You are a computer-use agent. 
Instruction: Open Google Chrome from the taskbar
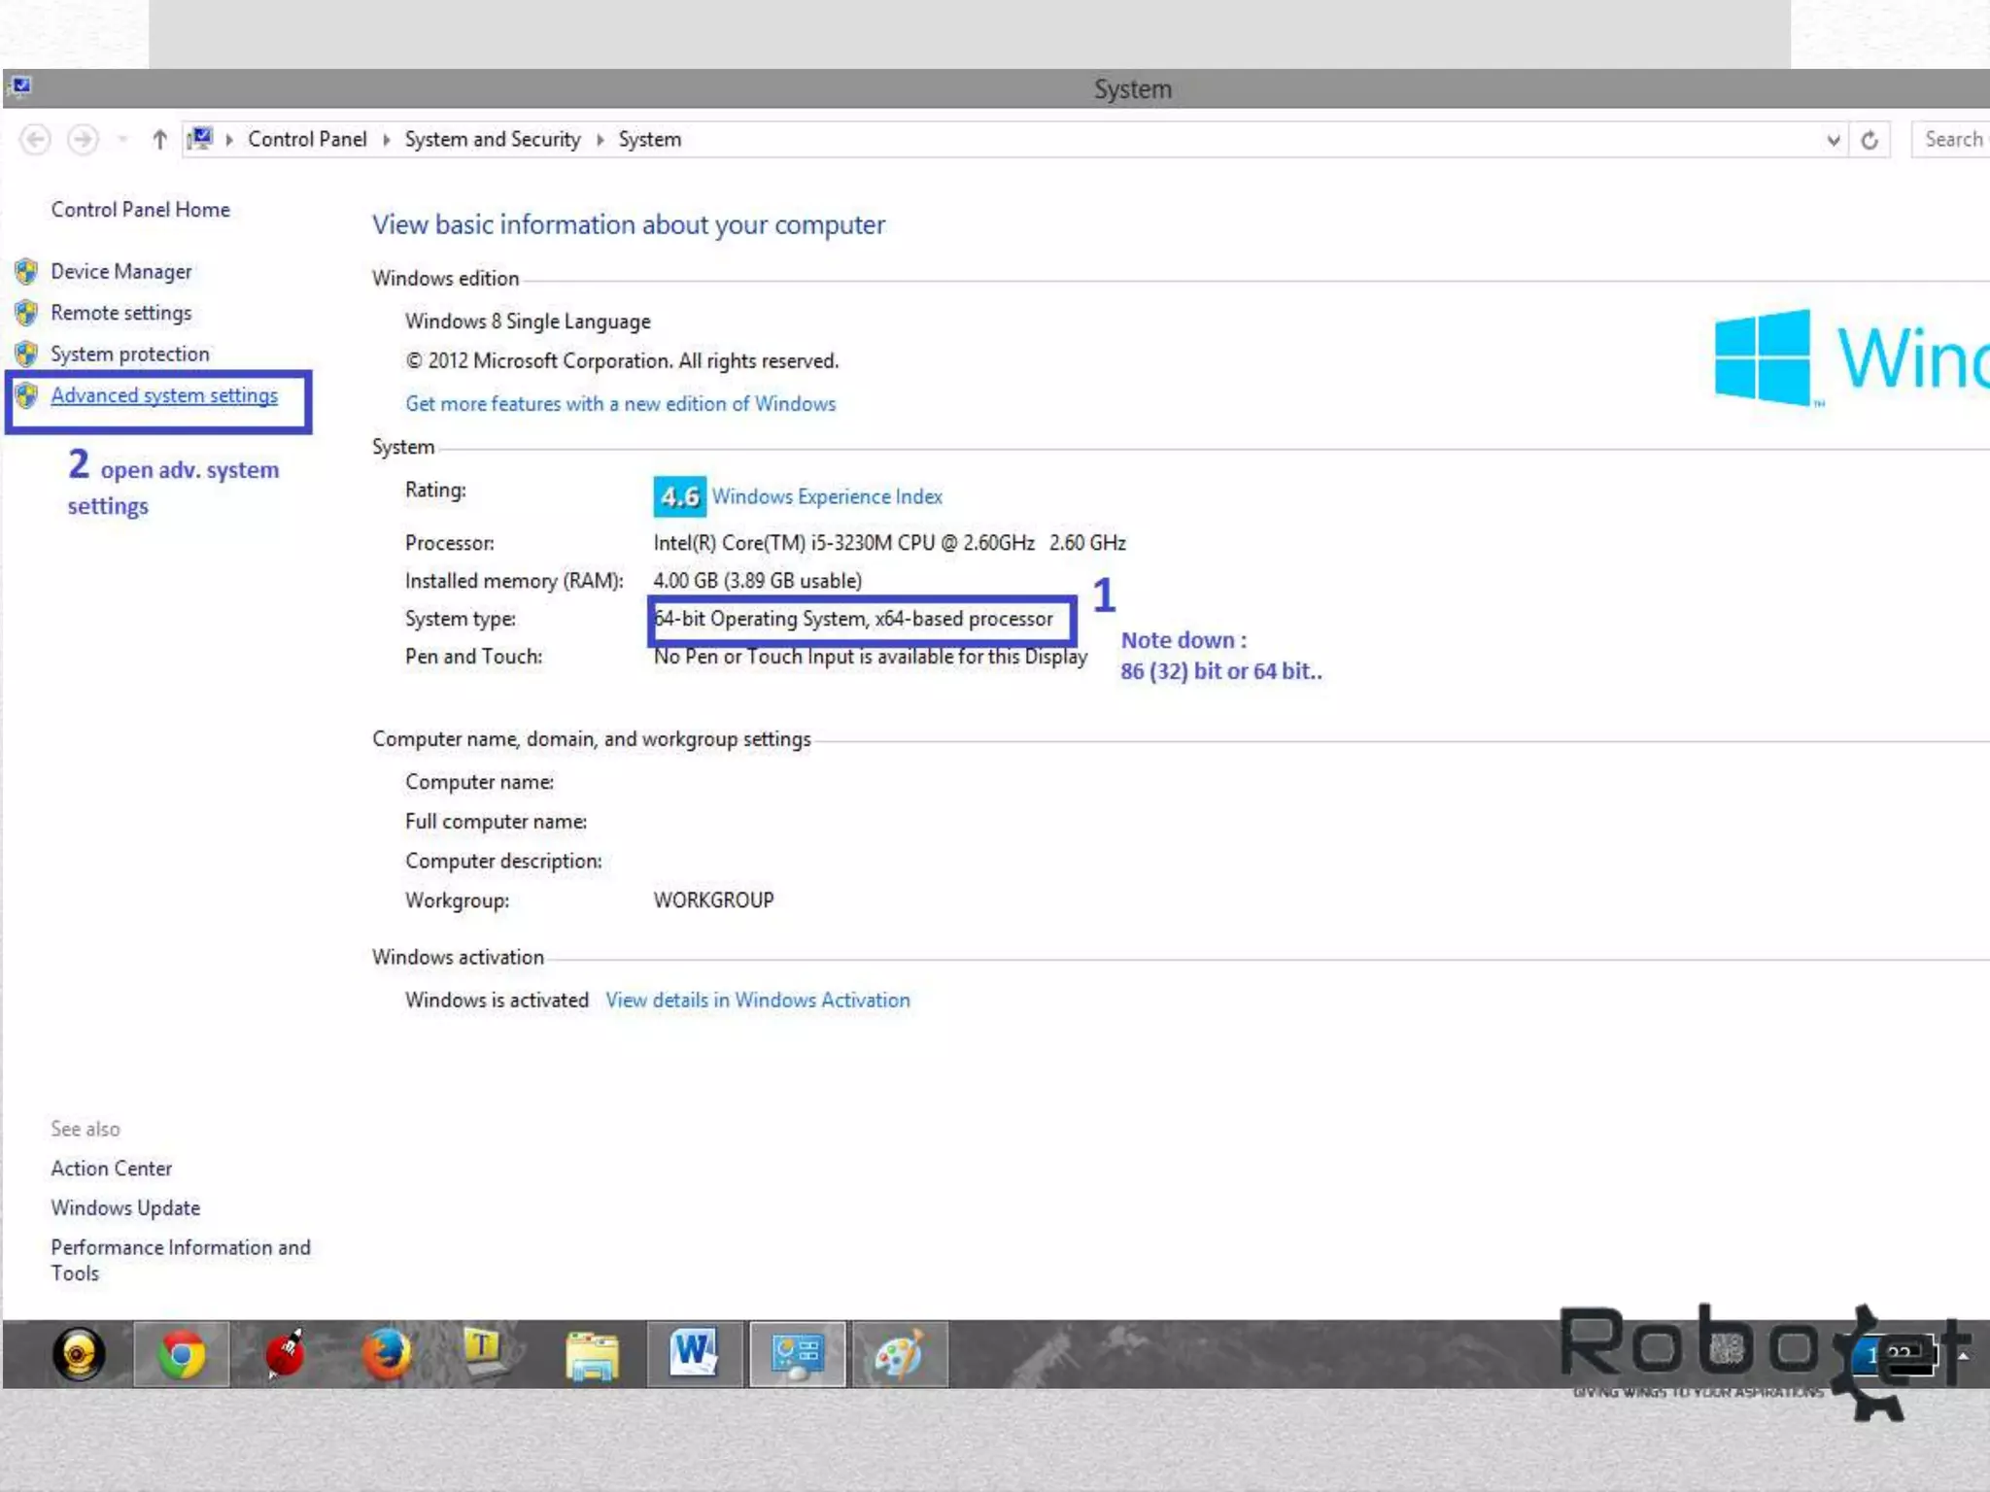pyautogui.click(x=182, y=1354)
